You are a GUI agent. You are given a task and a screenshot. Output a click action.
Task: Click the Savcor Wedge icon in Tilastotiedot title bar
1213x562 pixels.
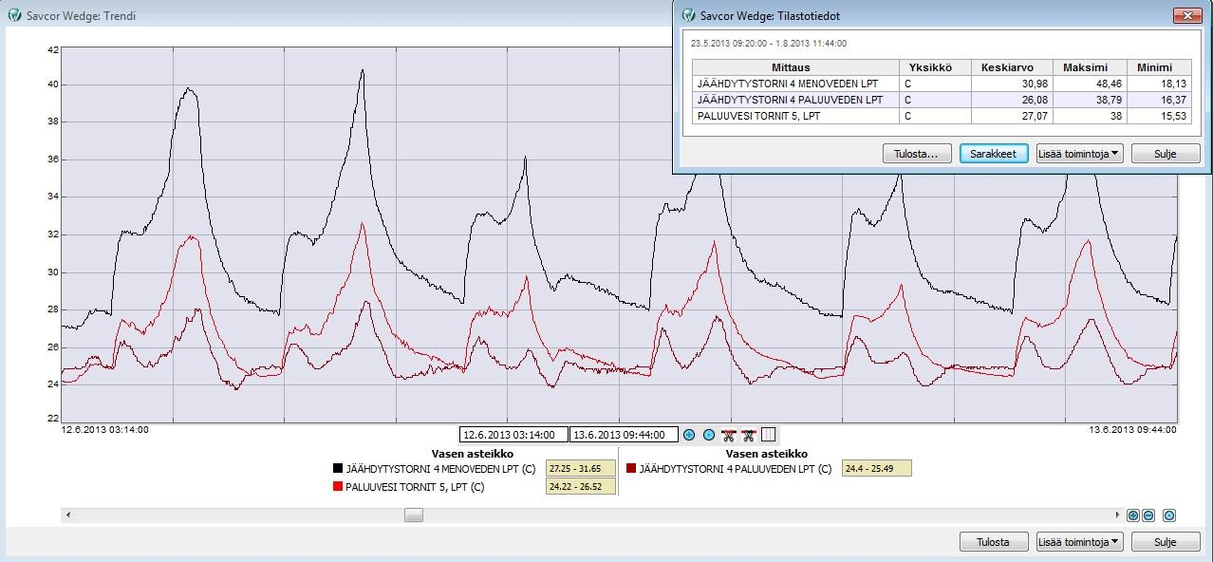(x=687, y=15)
